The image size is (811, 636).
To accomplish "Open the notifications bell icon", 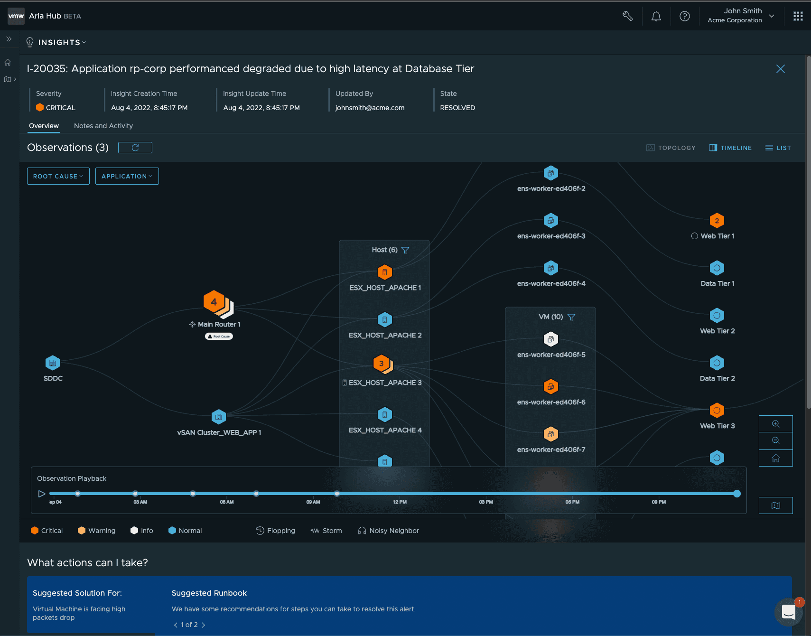I will (656, 17).
